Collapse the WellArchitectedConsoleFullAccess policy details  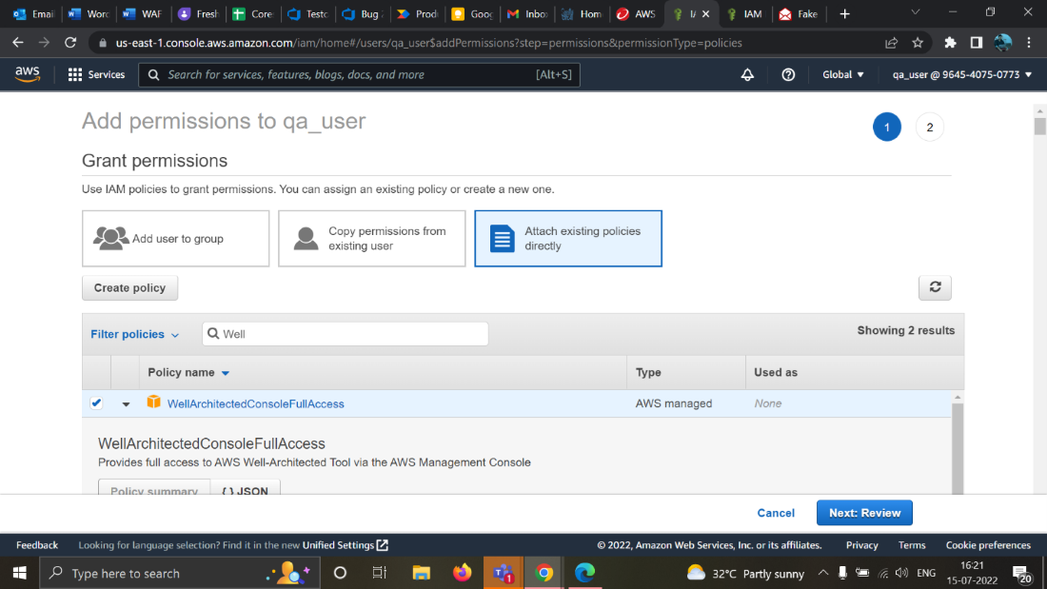pyautogui.click(x=126, y=404)
